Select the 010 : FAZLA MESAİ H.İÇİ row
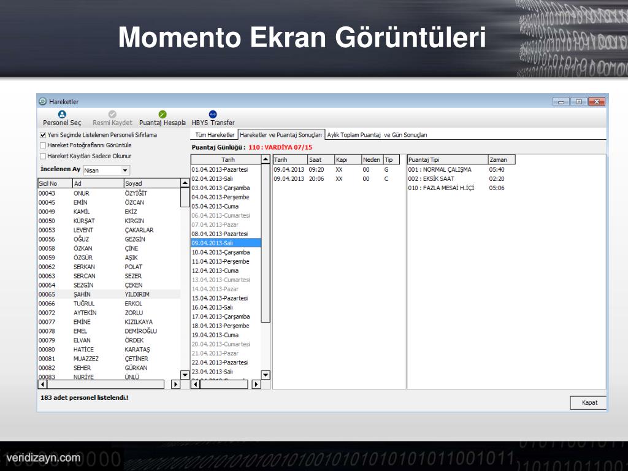628x471 pixels. click(461, 188)
